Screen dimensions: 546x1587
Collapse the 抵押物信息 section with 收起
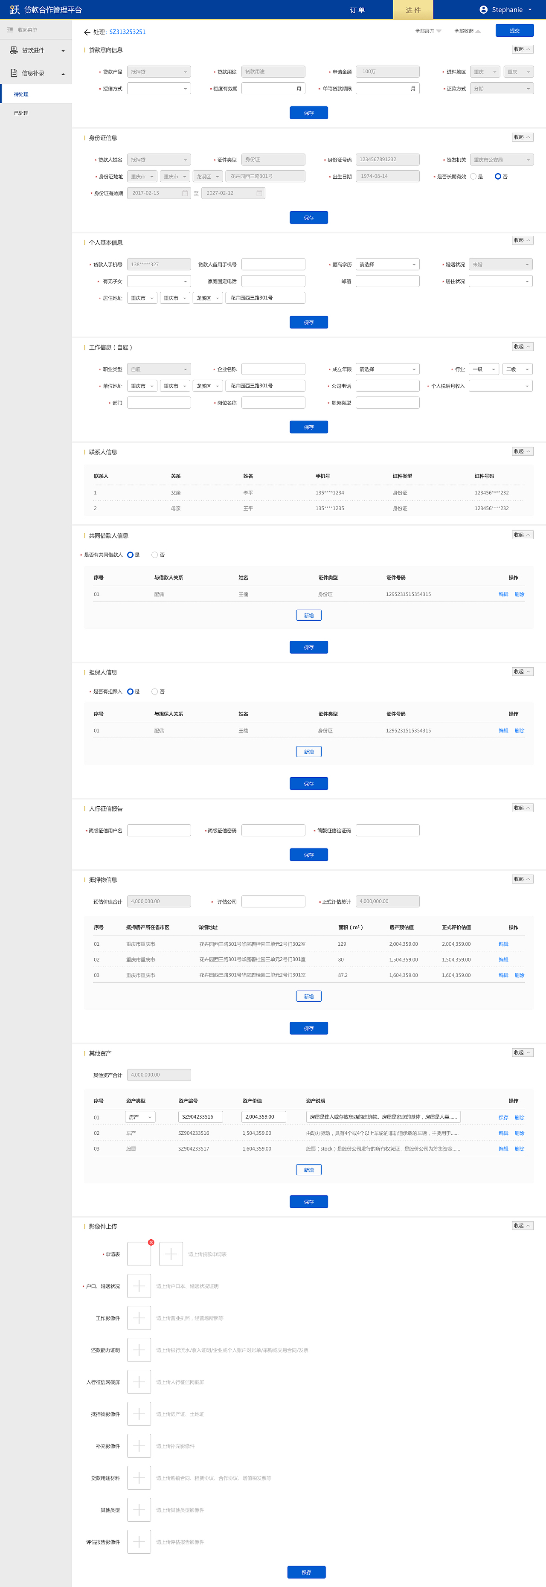523,880
